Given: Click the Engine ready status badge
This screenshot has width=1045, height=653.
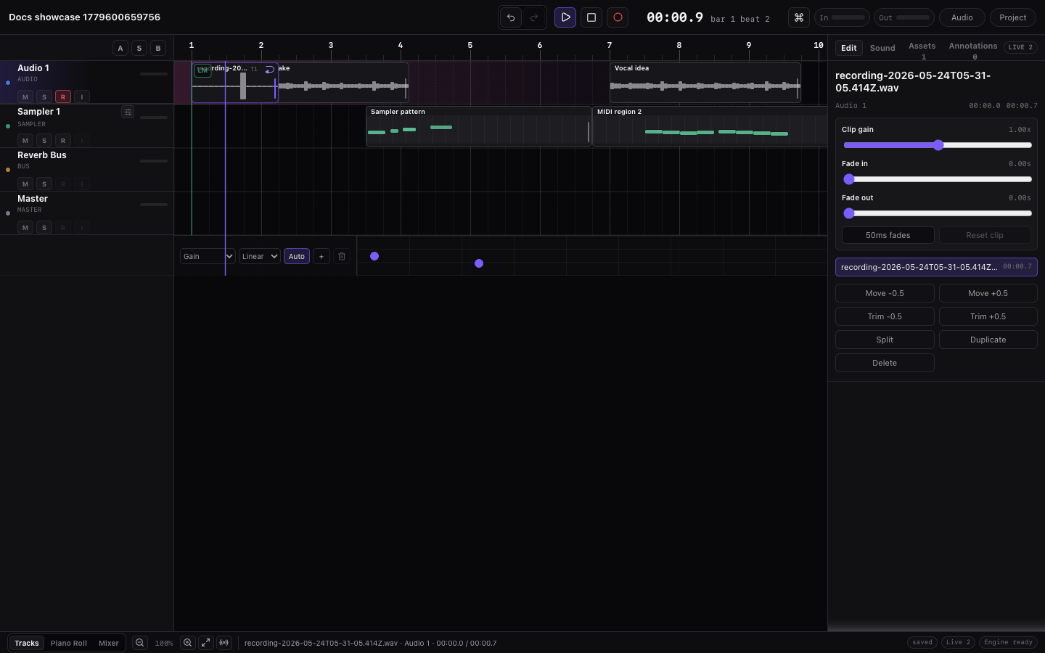Looking at the screenshot, I should pos(1008,643).
